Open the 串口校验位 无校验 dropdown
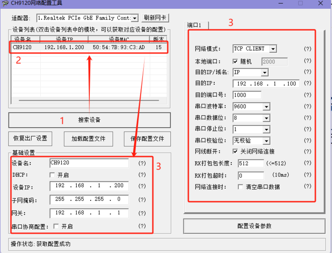The height and width of the screenshot is (253, 332). [266, 141]
